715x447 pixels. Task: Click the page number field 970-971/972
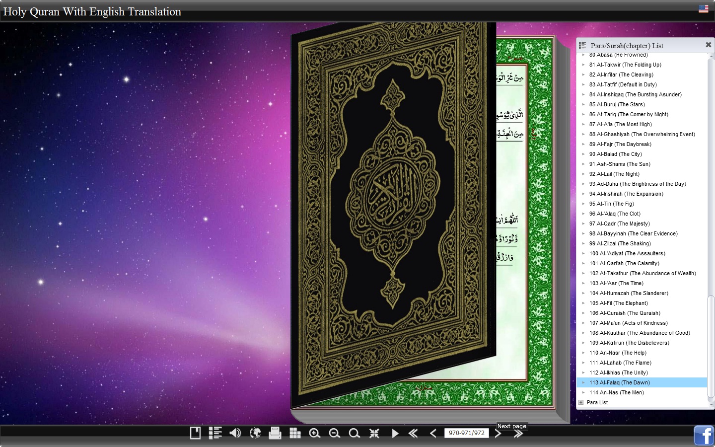(x=466, y=433)
